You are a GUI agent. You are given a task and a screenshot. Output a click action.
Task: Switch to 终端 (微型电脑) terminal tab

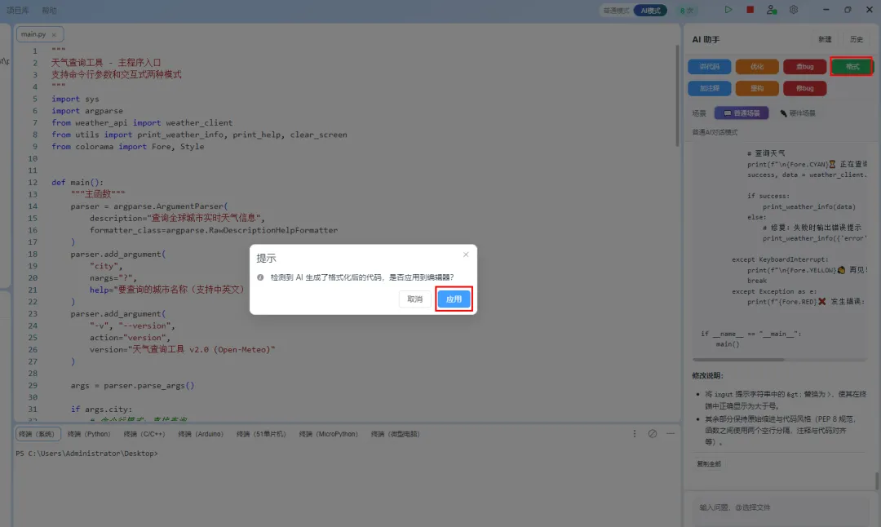[395, 434]
